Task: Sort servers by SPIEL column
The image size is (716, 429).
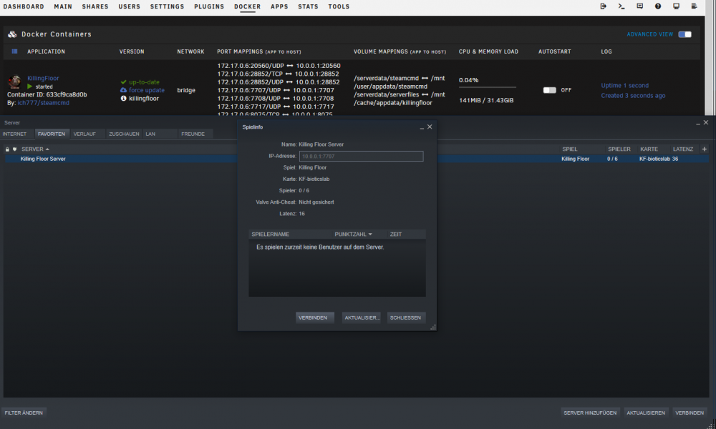Action: (570, 149)
